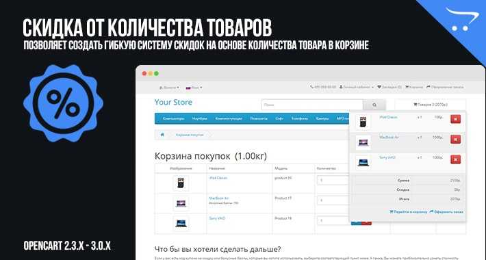Click Оформить заказ in cart dropdown

[x=446, y=212]
